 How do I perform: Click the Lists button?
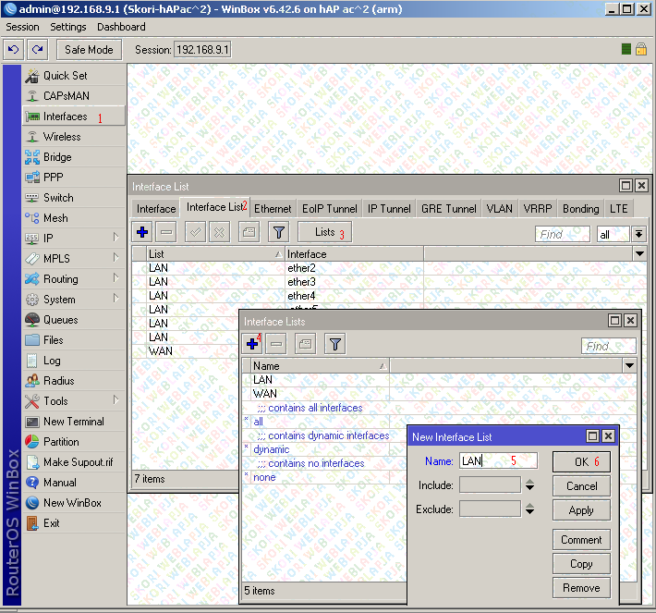coord(324,233)
